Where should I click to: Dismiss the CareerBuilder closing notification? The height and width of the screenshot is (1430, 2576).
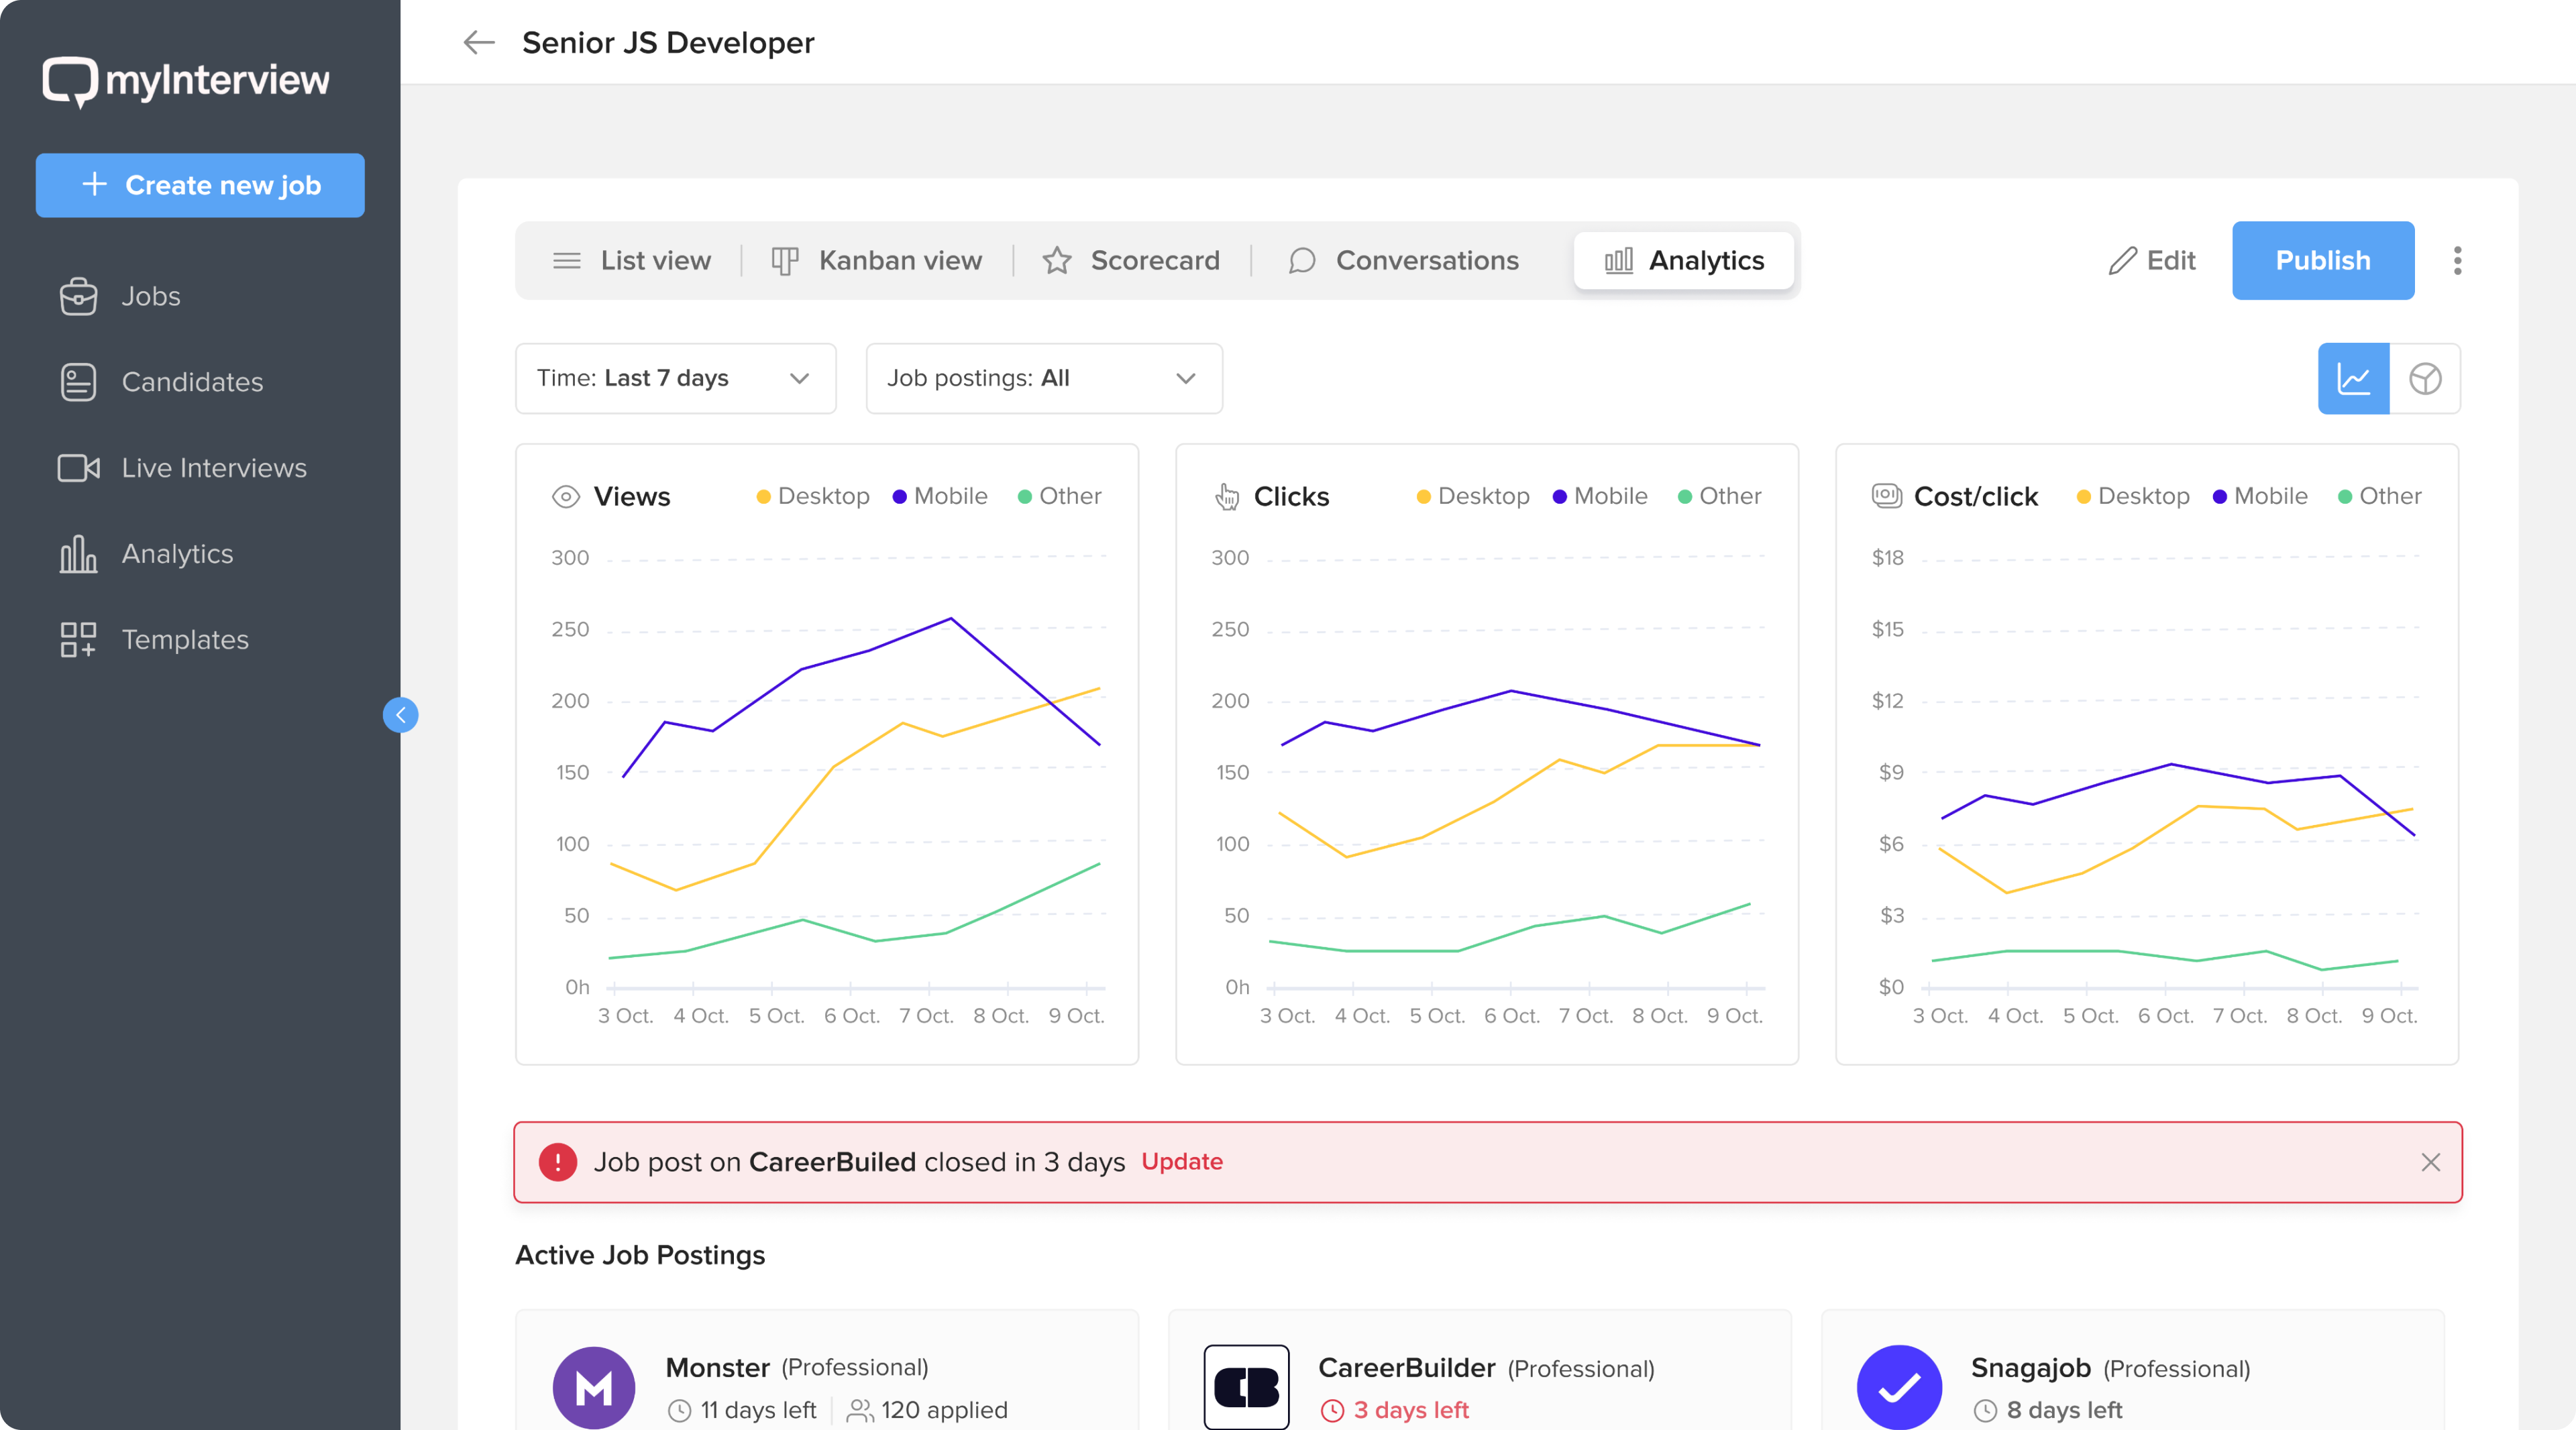pos(2430,1162)
